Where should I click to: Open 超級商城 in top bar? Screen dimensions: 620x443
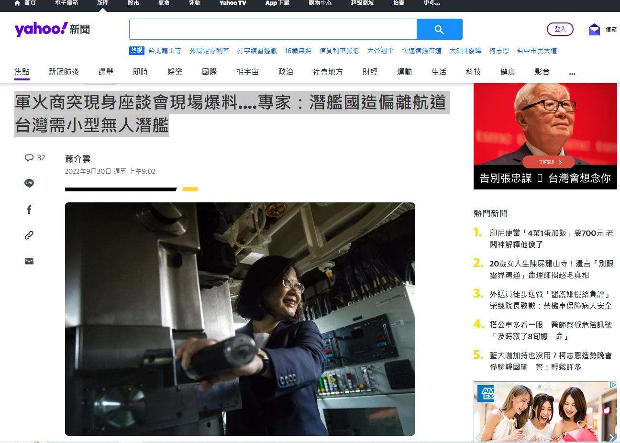[362, 3]
